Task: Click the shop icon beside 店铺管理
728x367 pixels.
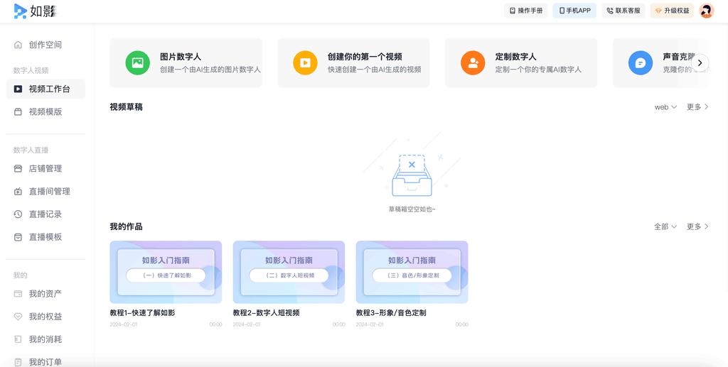Action: [x=18, y=169]
